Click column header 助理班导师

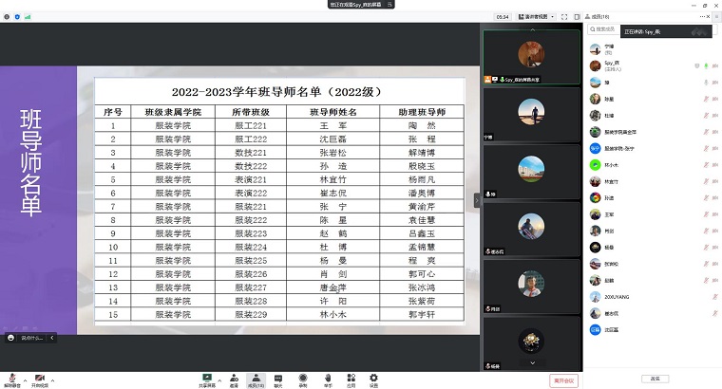click(x=422, y=112)
